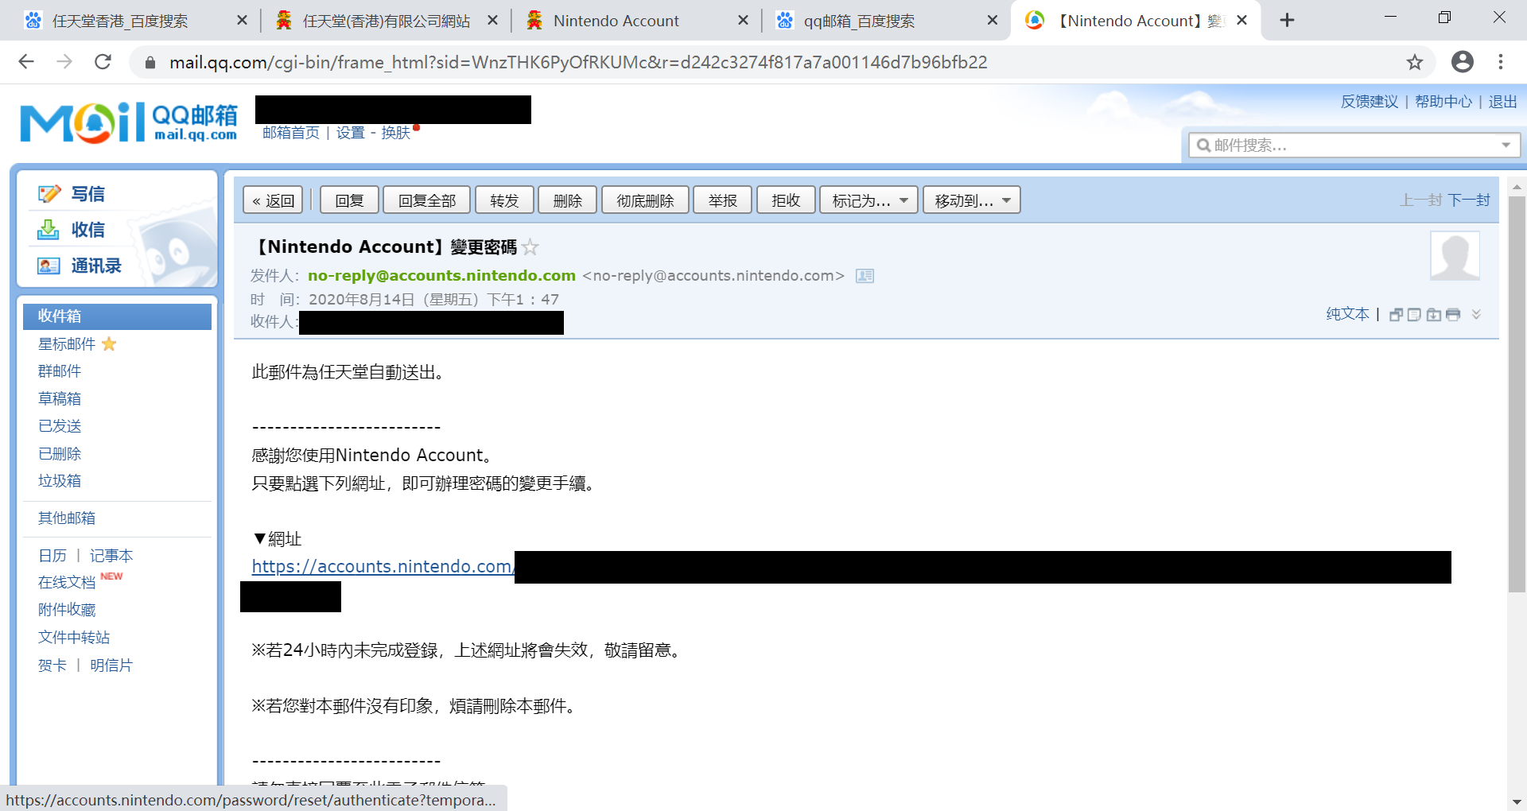
Task: Click mailbox home 邮箱首页
Action: (x=291, y=133)
